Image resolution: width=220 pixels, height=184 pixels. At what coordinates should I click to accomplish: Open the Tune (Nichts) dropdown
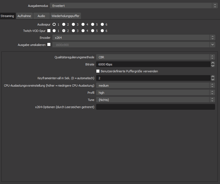pos(156,100)
